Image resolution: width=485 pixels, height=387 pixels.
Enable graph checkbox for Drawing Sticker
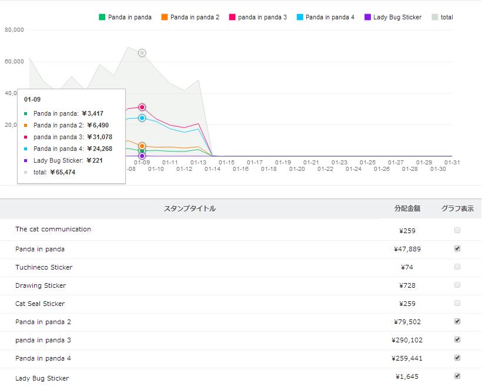click(x=457, y=285)
